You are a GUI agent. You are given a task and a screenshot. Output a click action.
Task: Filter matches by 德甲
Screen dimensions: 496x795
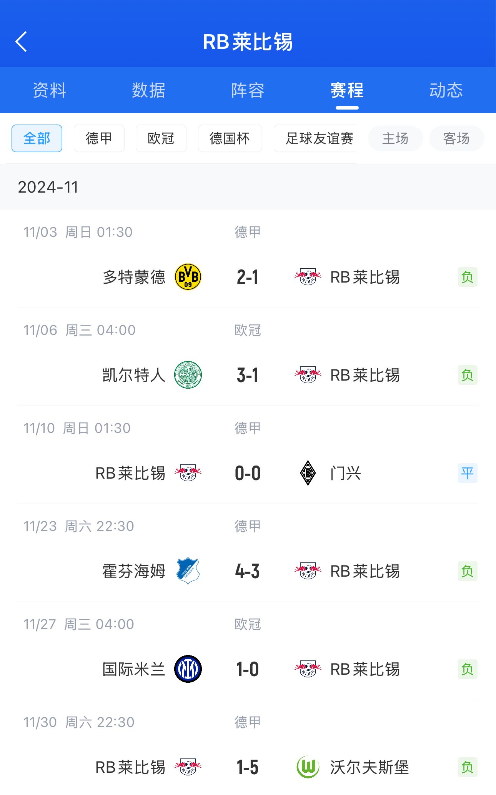tap(99, 138)
